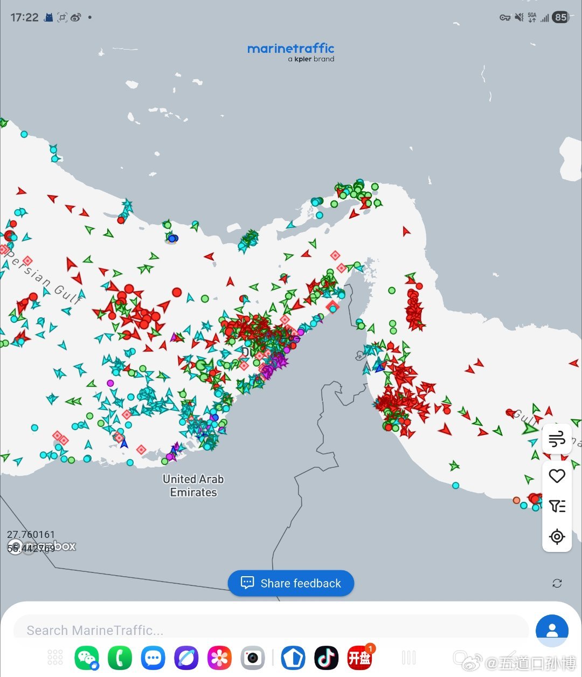Launch the Camera app

(x=253, y=658)
